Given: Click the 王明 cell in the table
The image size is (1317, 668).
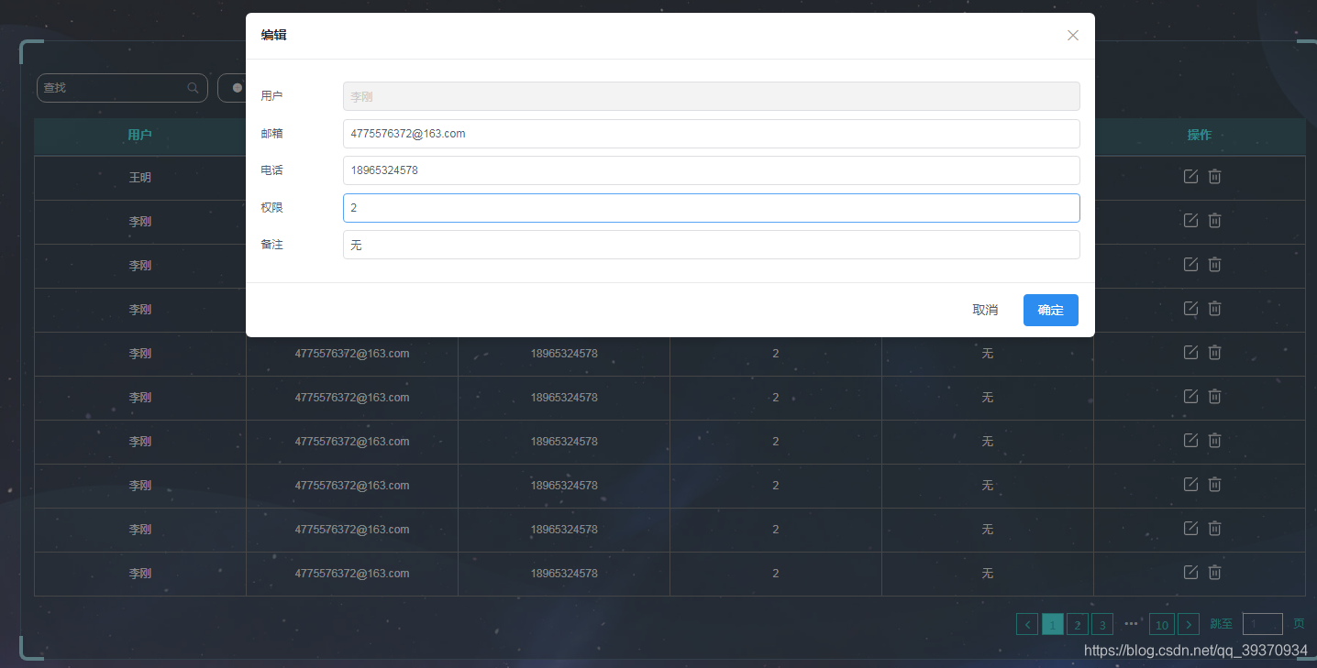Looking at the screenshot, I should 140,178.
